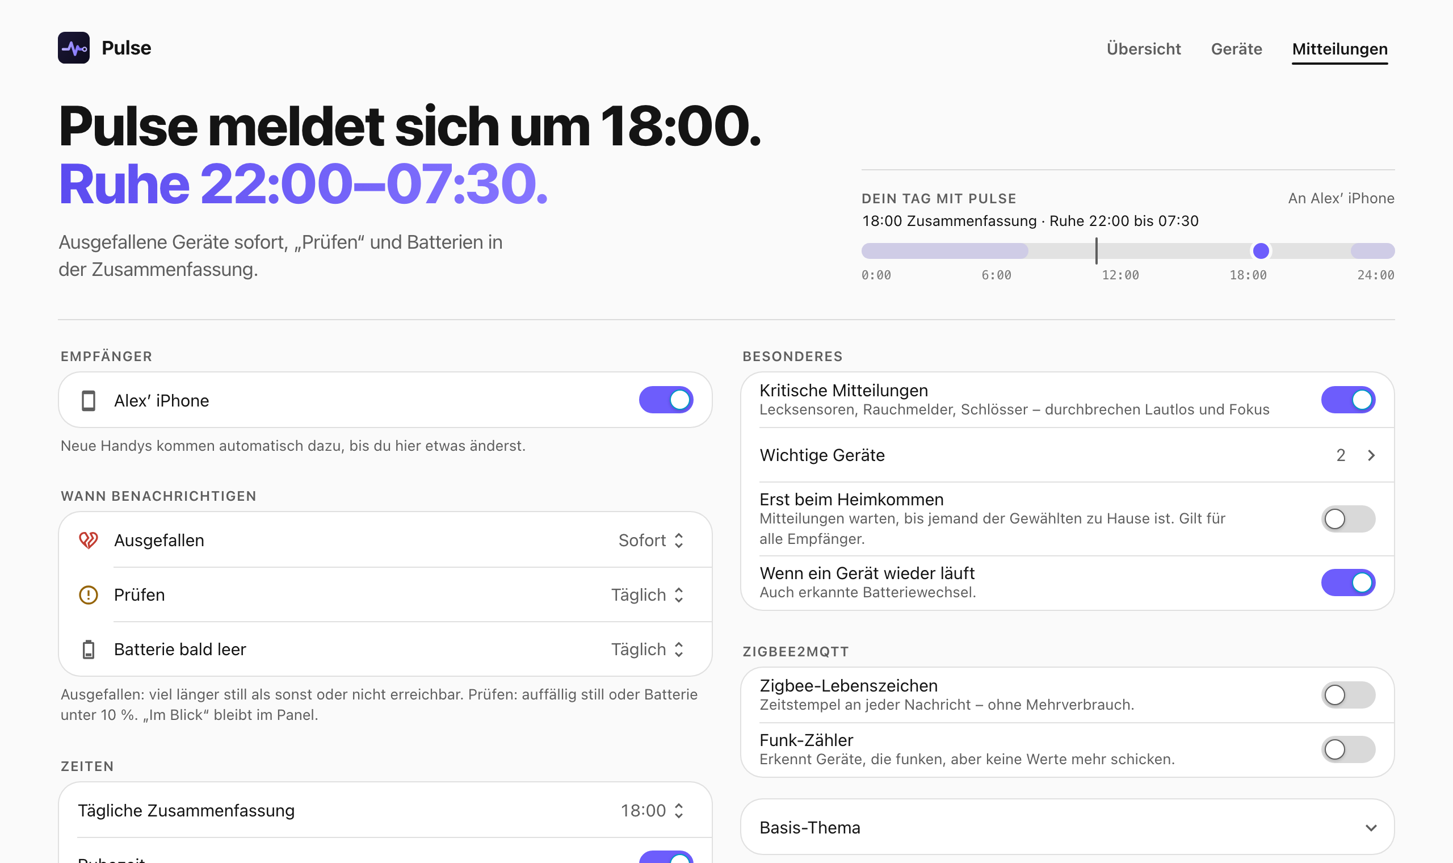Viewport: 1453px width, 863px height.
Task: Select the Mitteilungen tab
Action: (x=1339, y=49)
